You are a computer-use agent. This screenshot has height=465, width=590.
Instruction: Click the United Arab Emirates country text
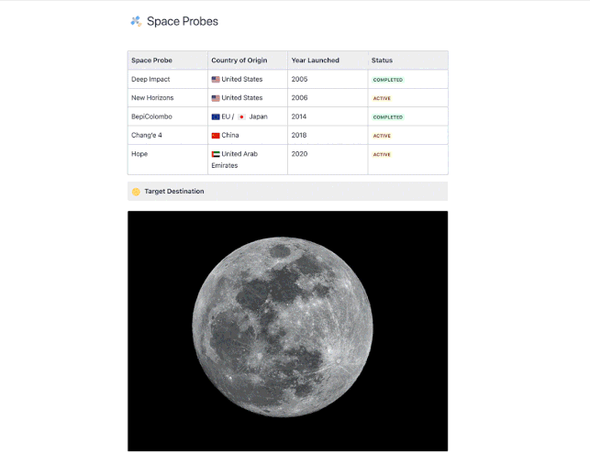pyautogui.click(x=234, y=160)
